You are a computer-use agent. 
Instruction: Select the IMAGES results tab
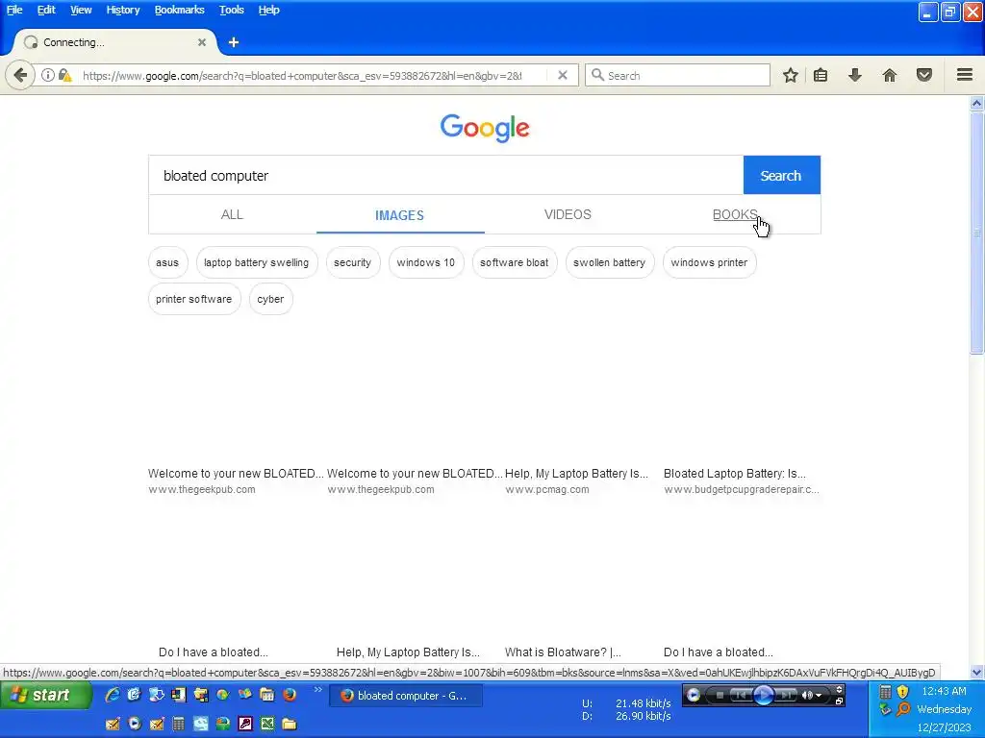(399, 215)
